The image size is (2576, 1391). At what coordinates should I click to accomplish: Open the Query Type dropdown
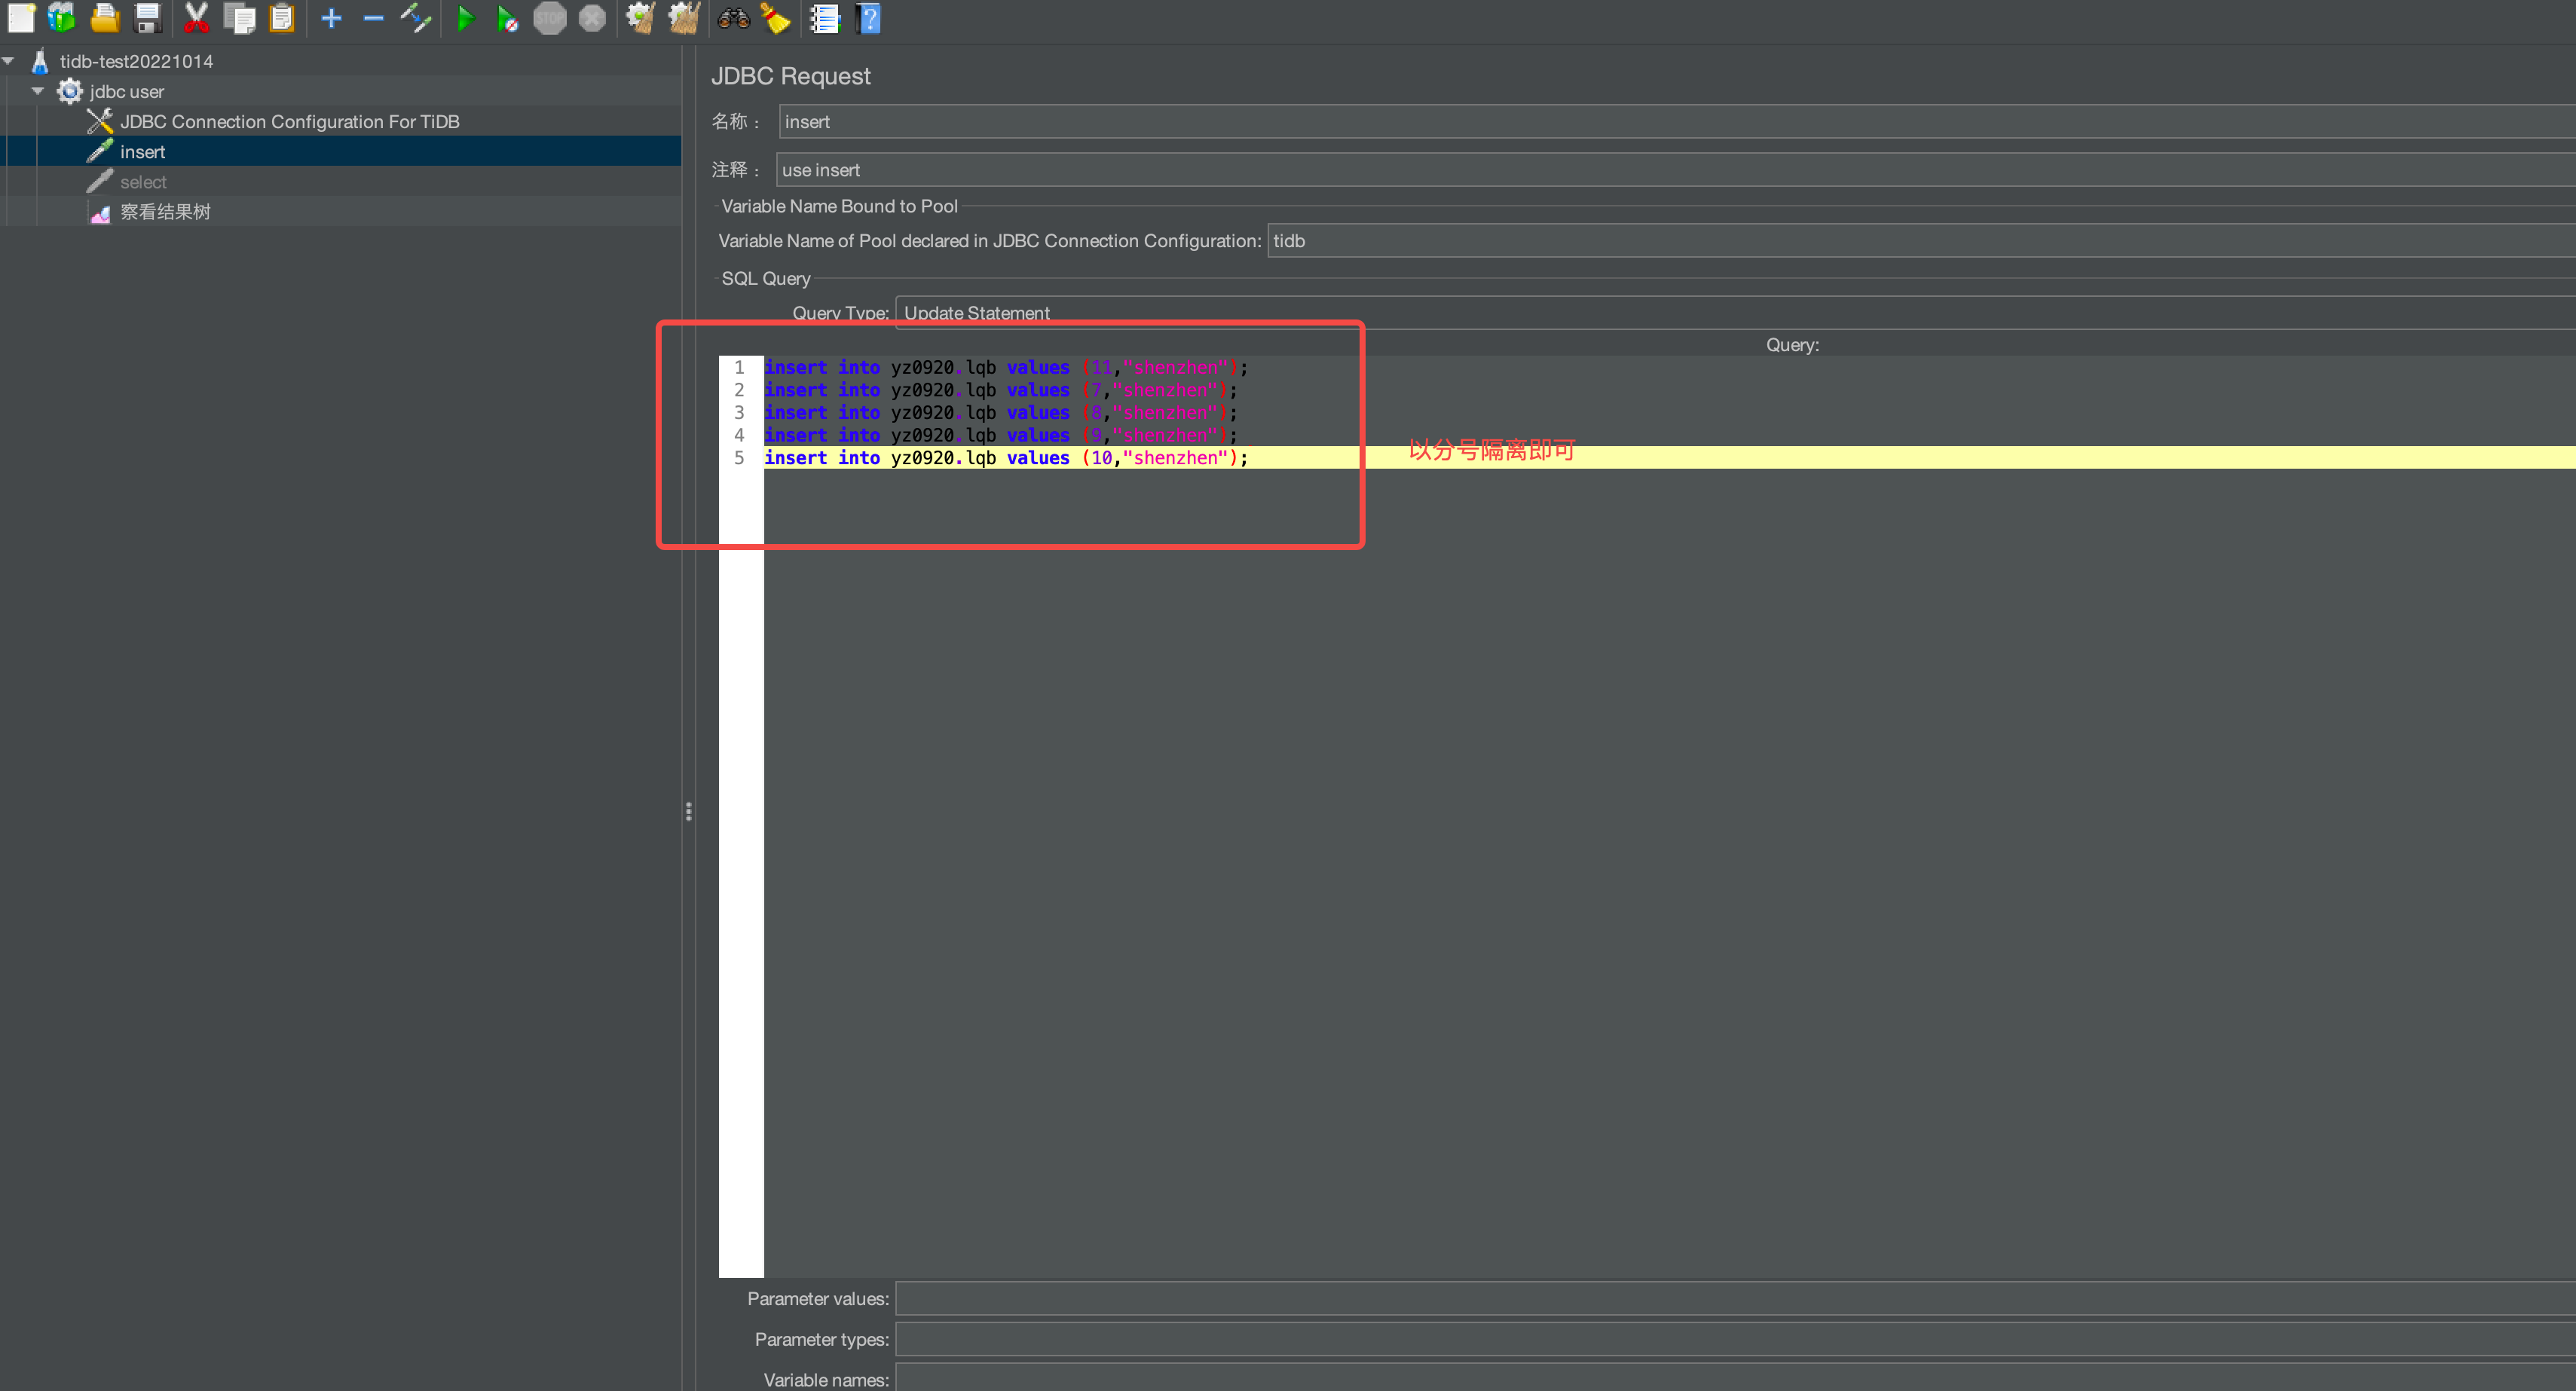(x=1735, y=312)
